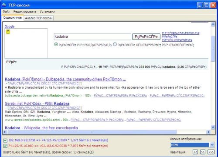Click the search field containing kadabra
The width and height of the screenshot is (218, 157).
[92, 37]
